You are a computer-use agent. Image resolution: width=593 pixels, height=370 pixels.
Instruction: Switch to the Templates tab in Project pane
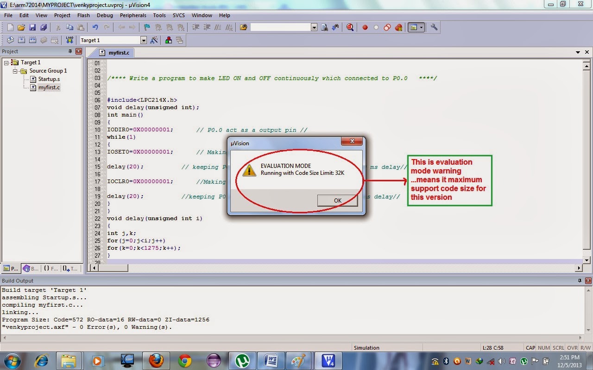pos(70,268)
